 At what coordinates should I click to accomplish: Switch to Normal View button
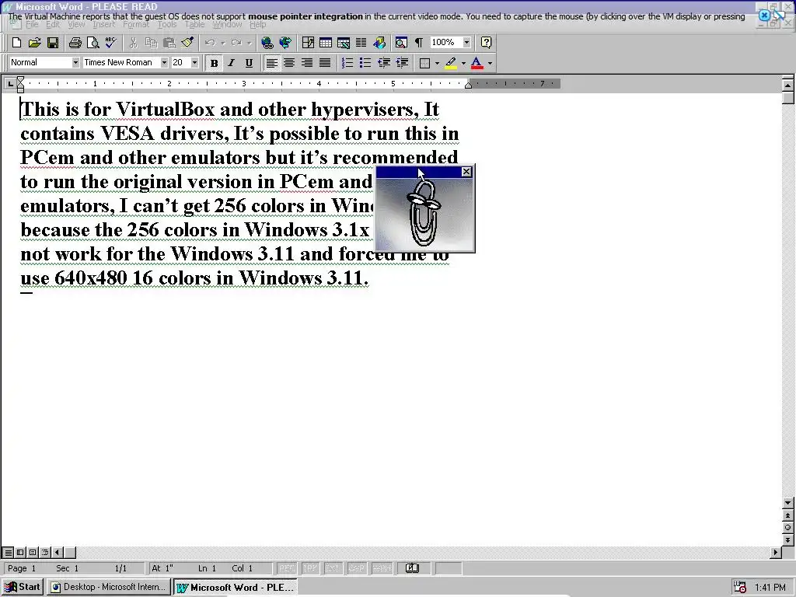tap(8, 553)
